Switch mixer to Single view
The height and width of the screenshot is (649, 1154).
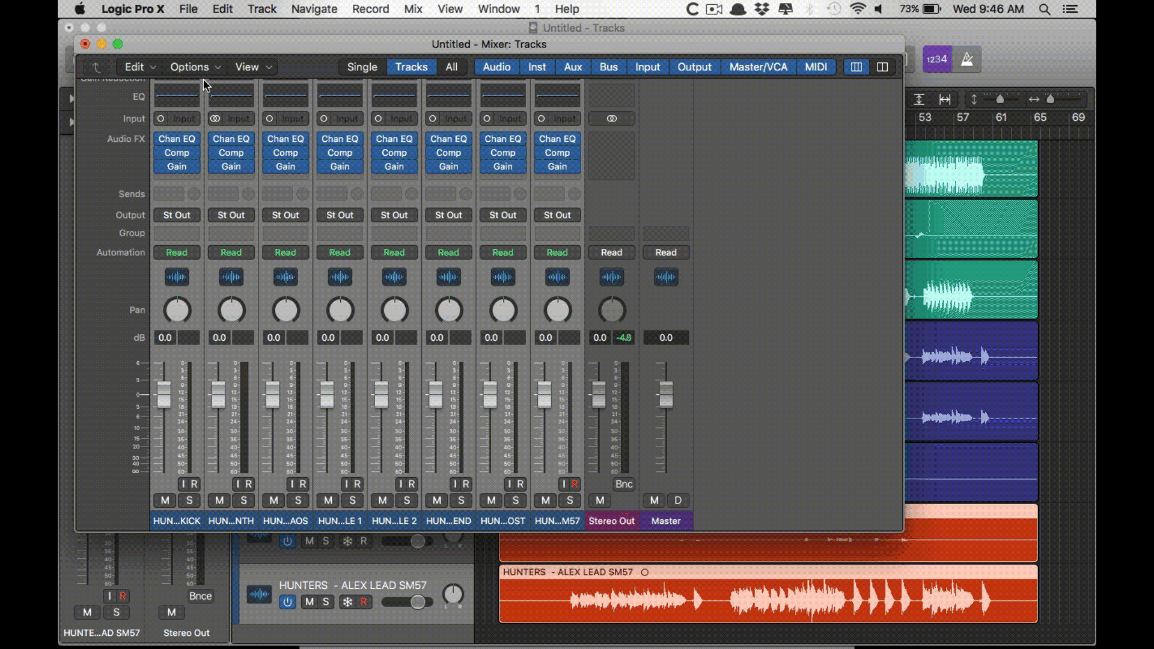[362, 67]
